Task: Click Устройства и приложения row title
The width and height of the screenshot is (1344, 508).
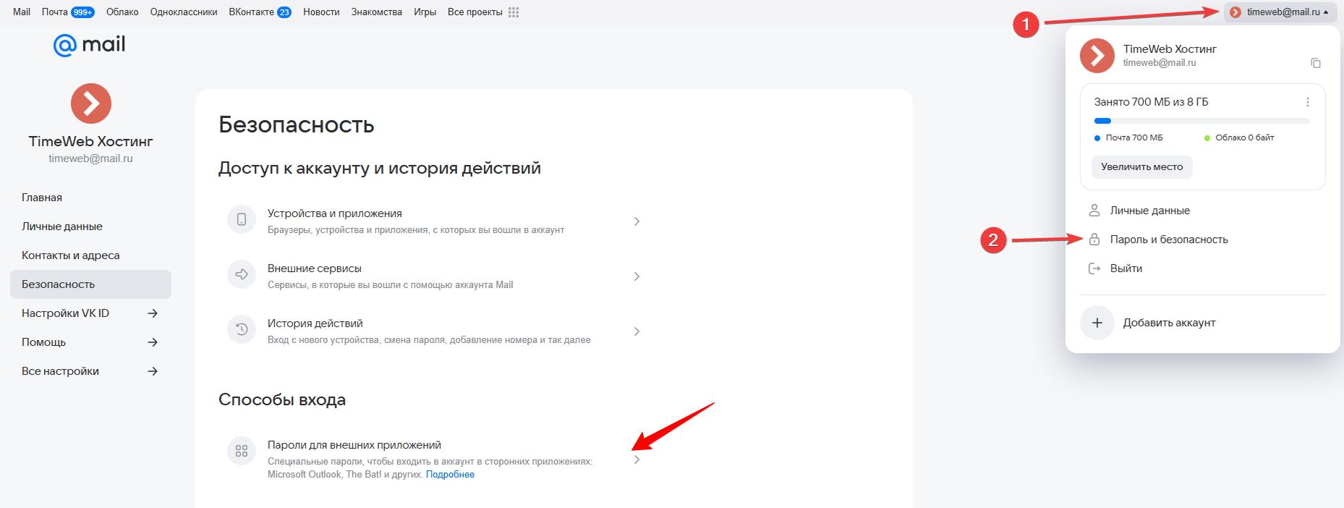Action: 335,213
